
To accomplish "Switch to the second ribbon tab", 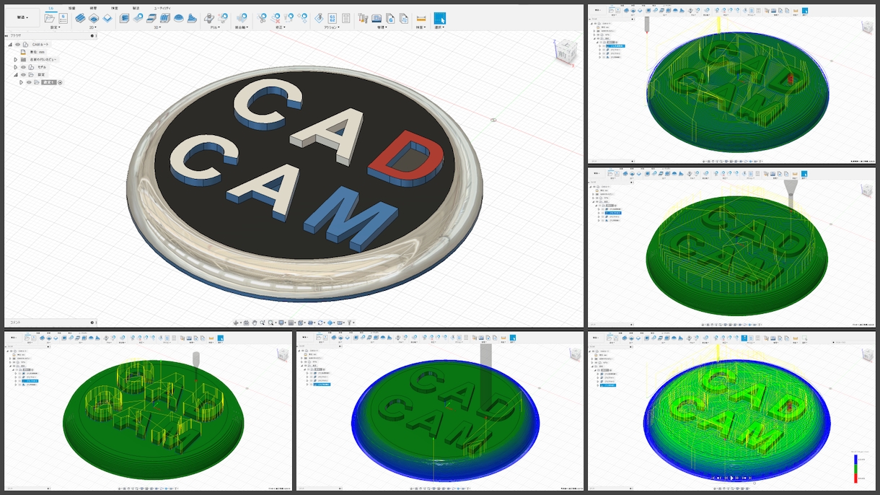I will coord(71,8).
